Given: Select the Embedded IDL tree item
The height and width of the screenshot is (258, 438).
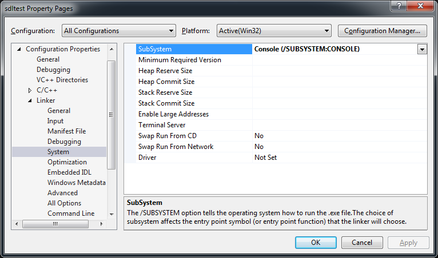Looking at the screenshot, I should (x=69, y=172).
